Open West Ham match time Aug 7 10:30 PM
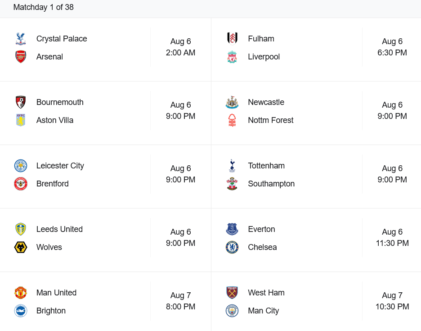This screenshot has height=331, width=421. click(392, 301)
